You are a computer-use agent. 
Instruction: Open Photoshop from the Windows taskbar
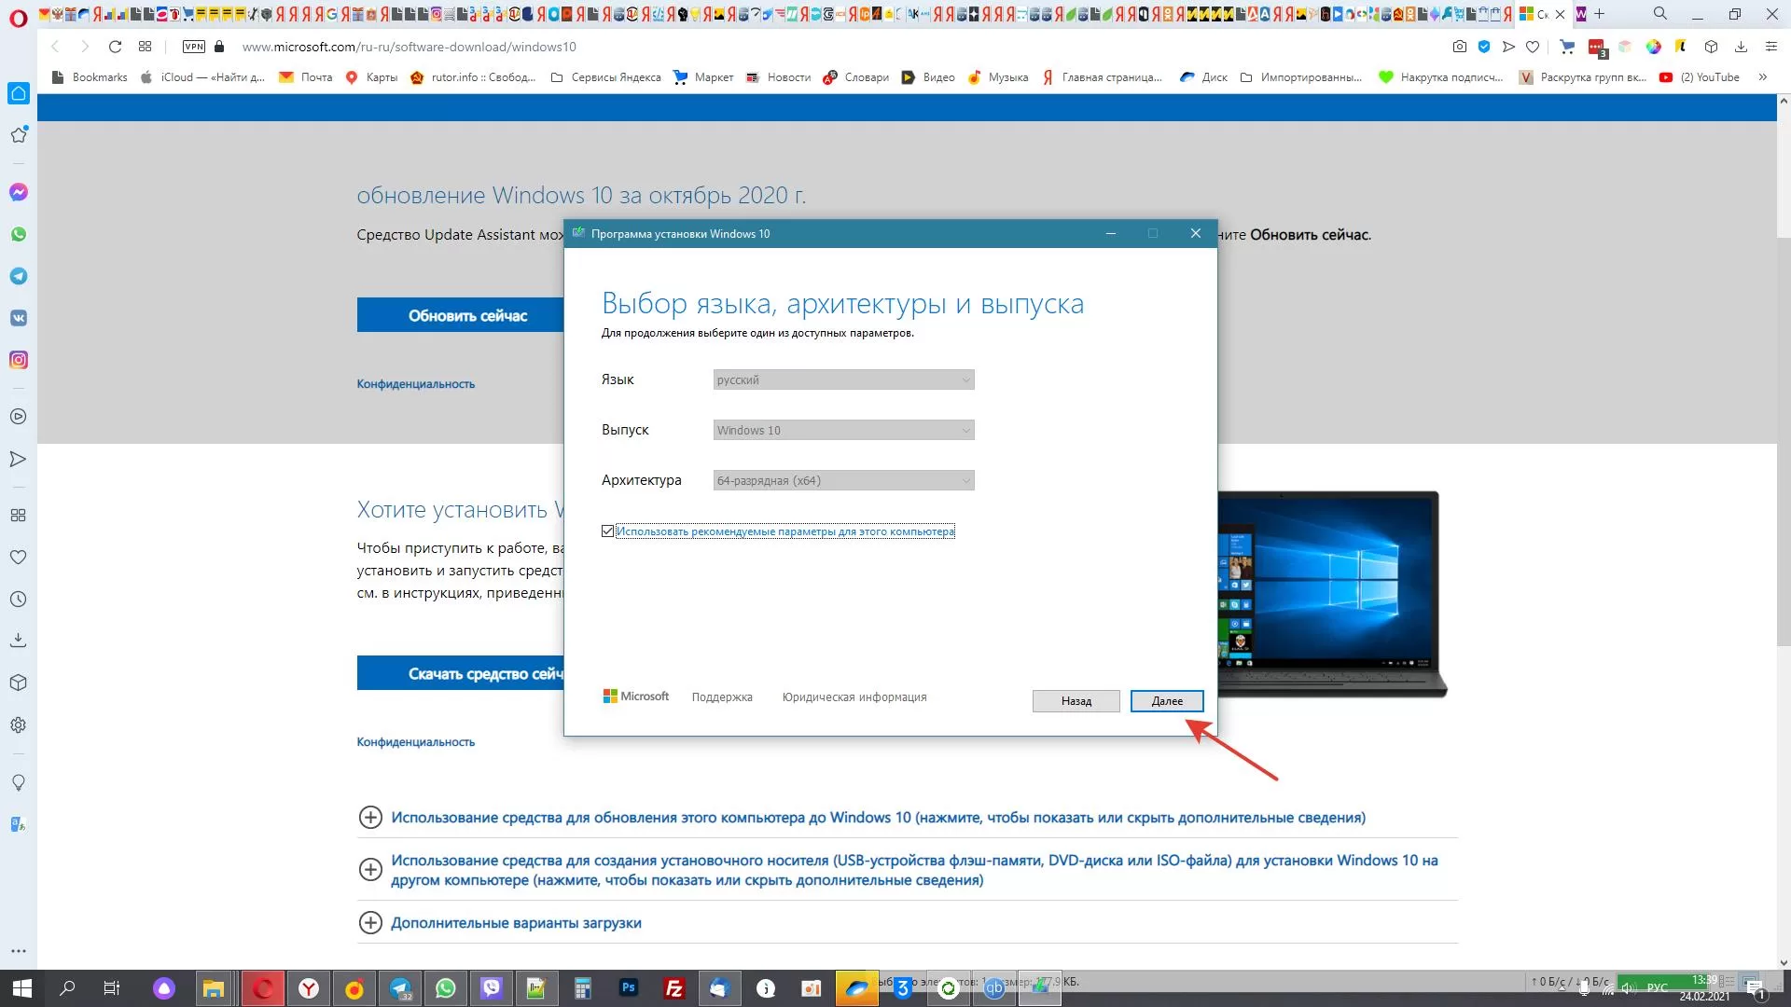pos(629,988)
